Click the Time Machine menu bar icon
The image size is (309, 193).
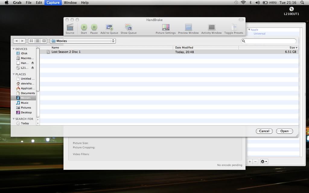click(236, 2)
